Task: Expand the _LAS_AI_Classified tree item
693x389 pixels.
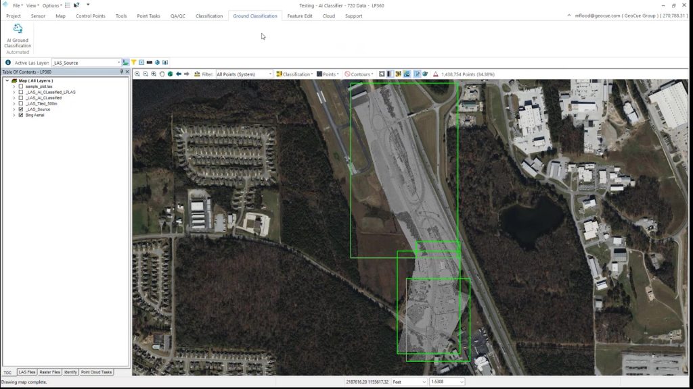Action: pos(14,98)
